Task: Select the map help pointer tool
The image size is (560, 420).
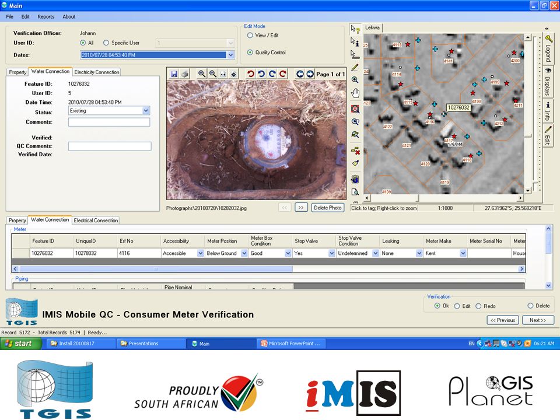Action: (355, 29)
